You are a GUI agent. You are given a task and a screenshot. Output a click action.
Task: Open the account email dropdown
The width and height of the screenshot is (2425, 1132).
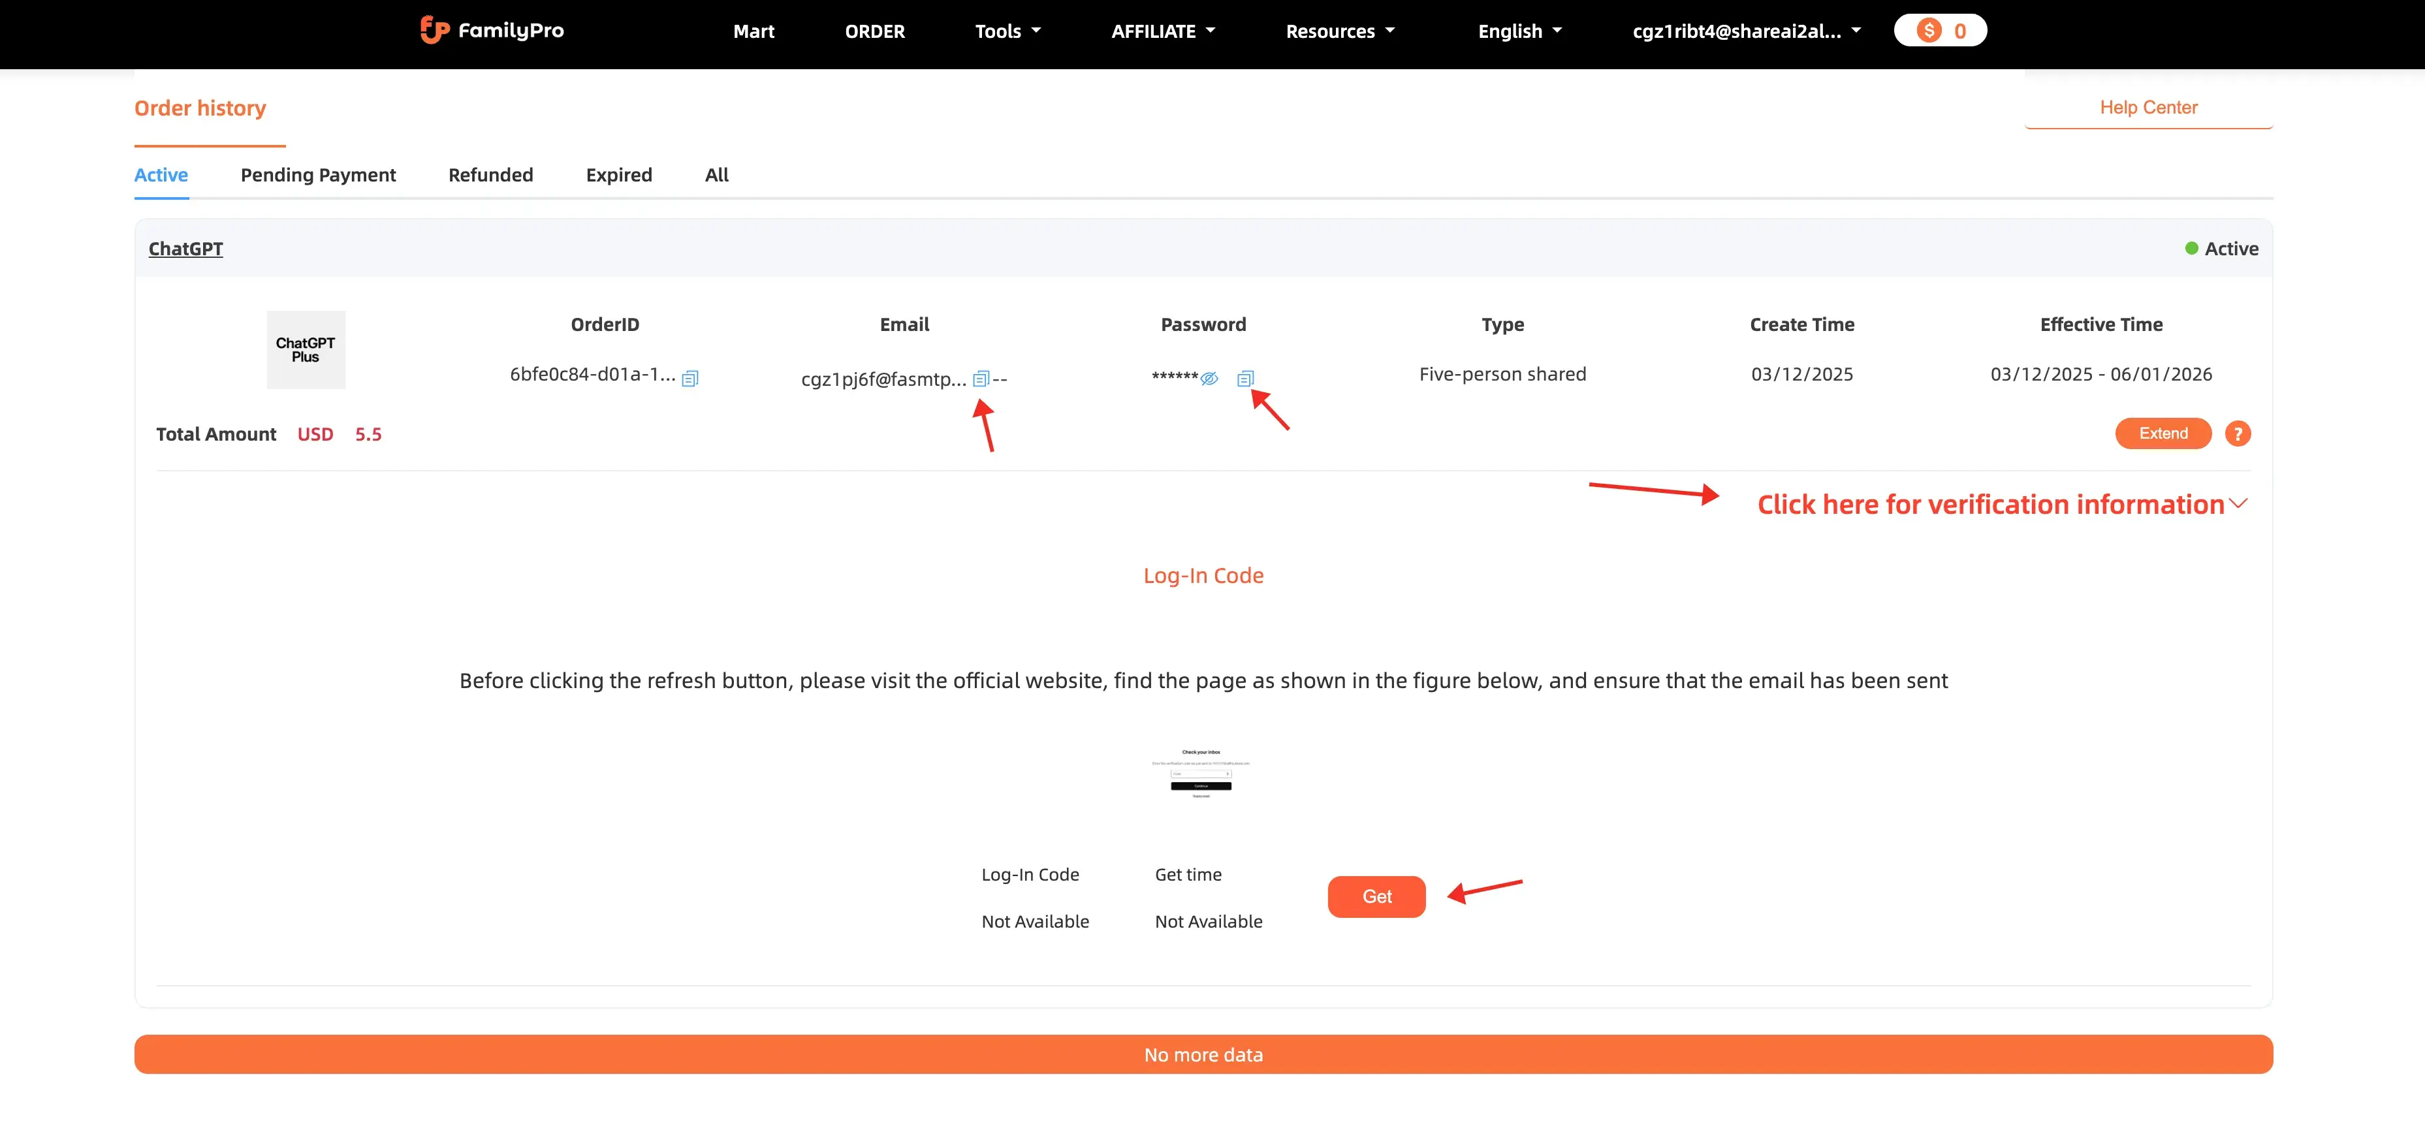click(1746, 31)
